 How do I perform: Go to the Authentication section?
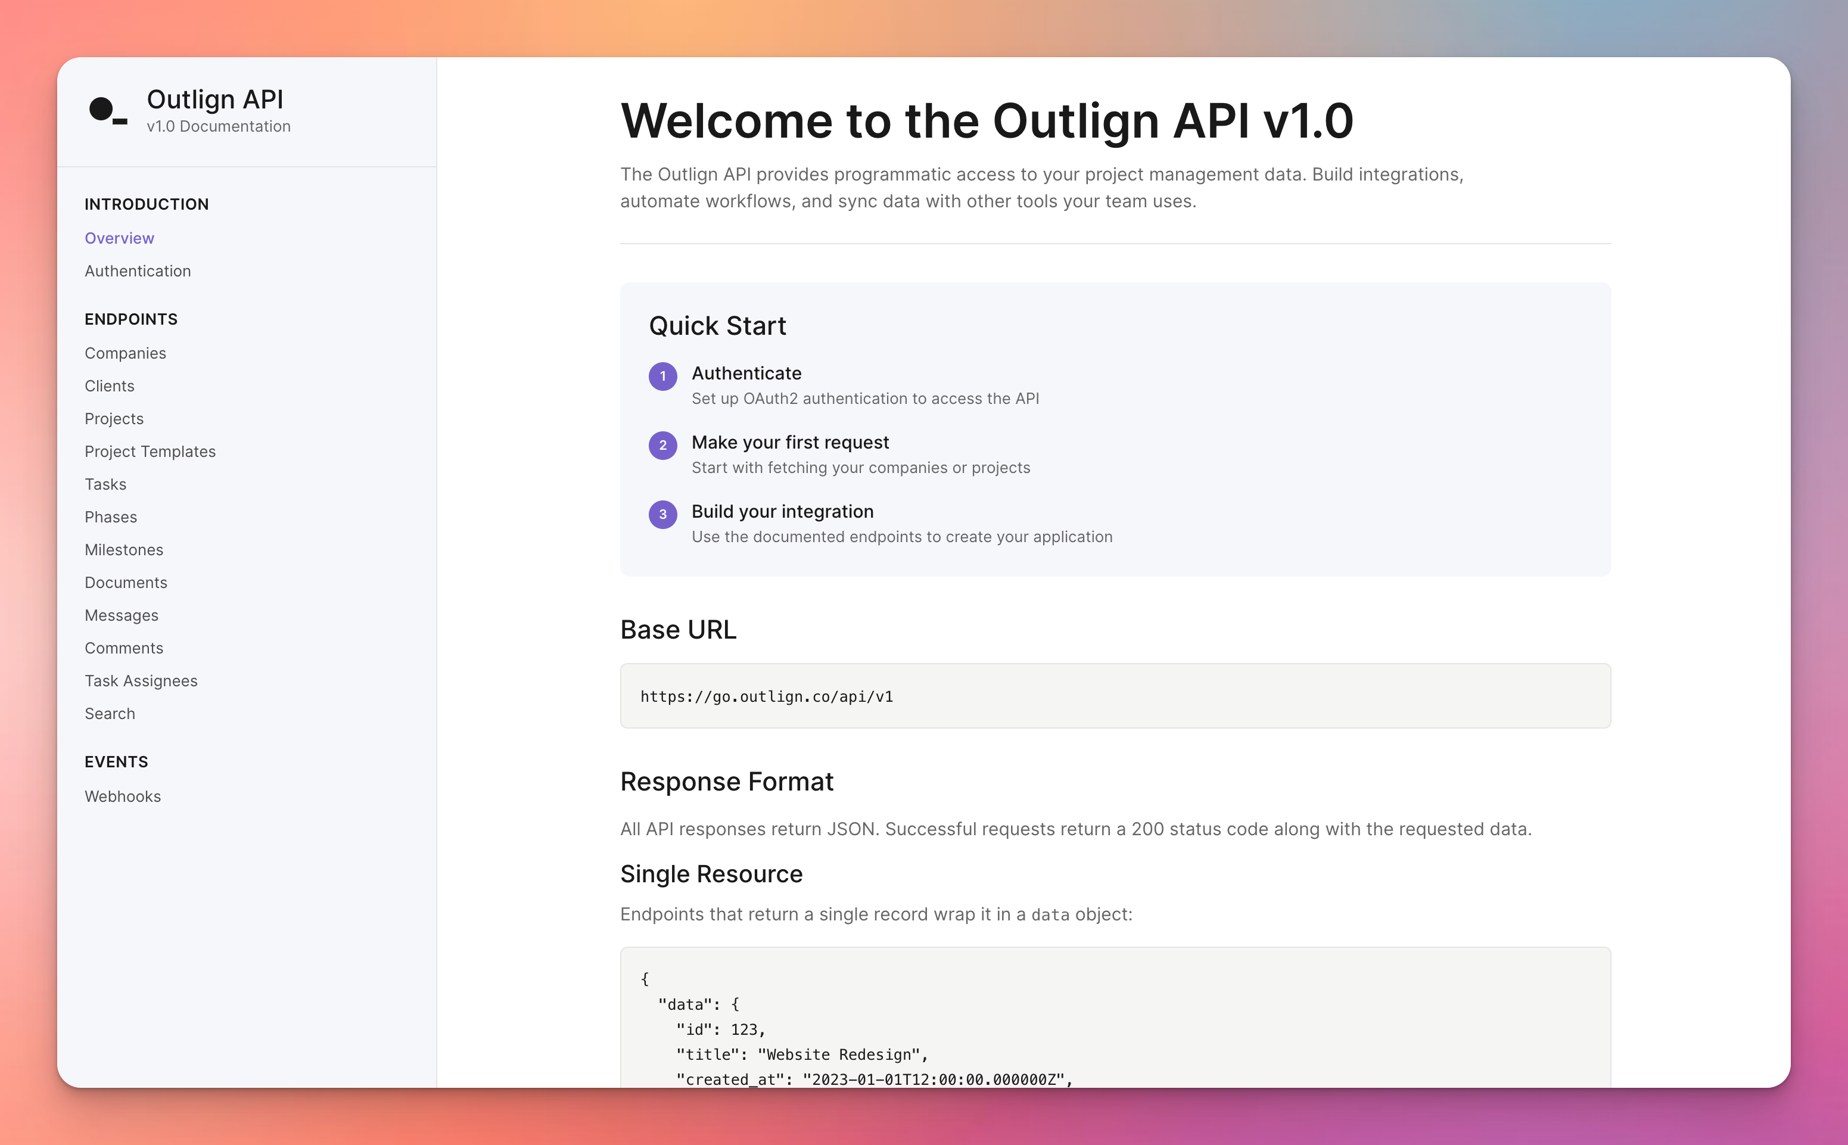(137, 271)
